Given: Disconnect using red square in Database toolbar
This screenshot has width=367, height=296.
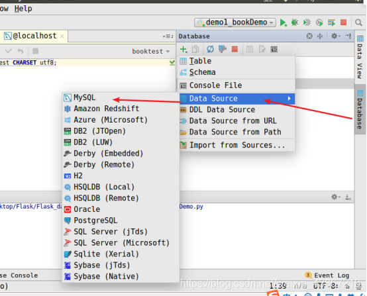Looking at the screenshot, I should [x=235, y=50].
